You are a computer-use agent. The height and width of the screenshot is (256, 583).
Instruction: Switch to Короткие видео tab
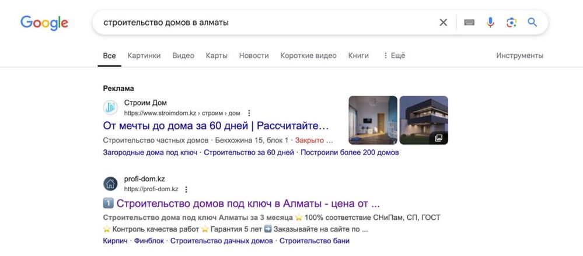308,56
